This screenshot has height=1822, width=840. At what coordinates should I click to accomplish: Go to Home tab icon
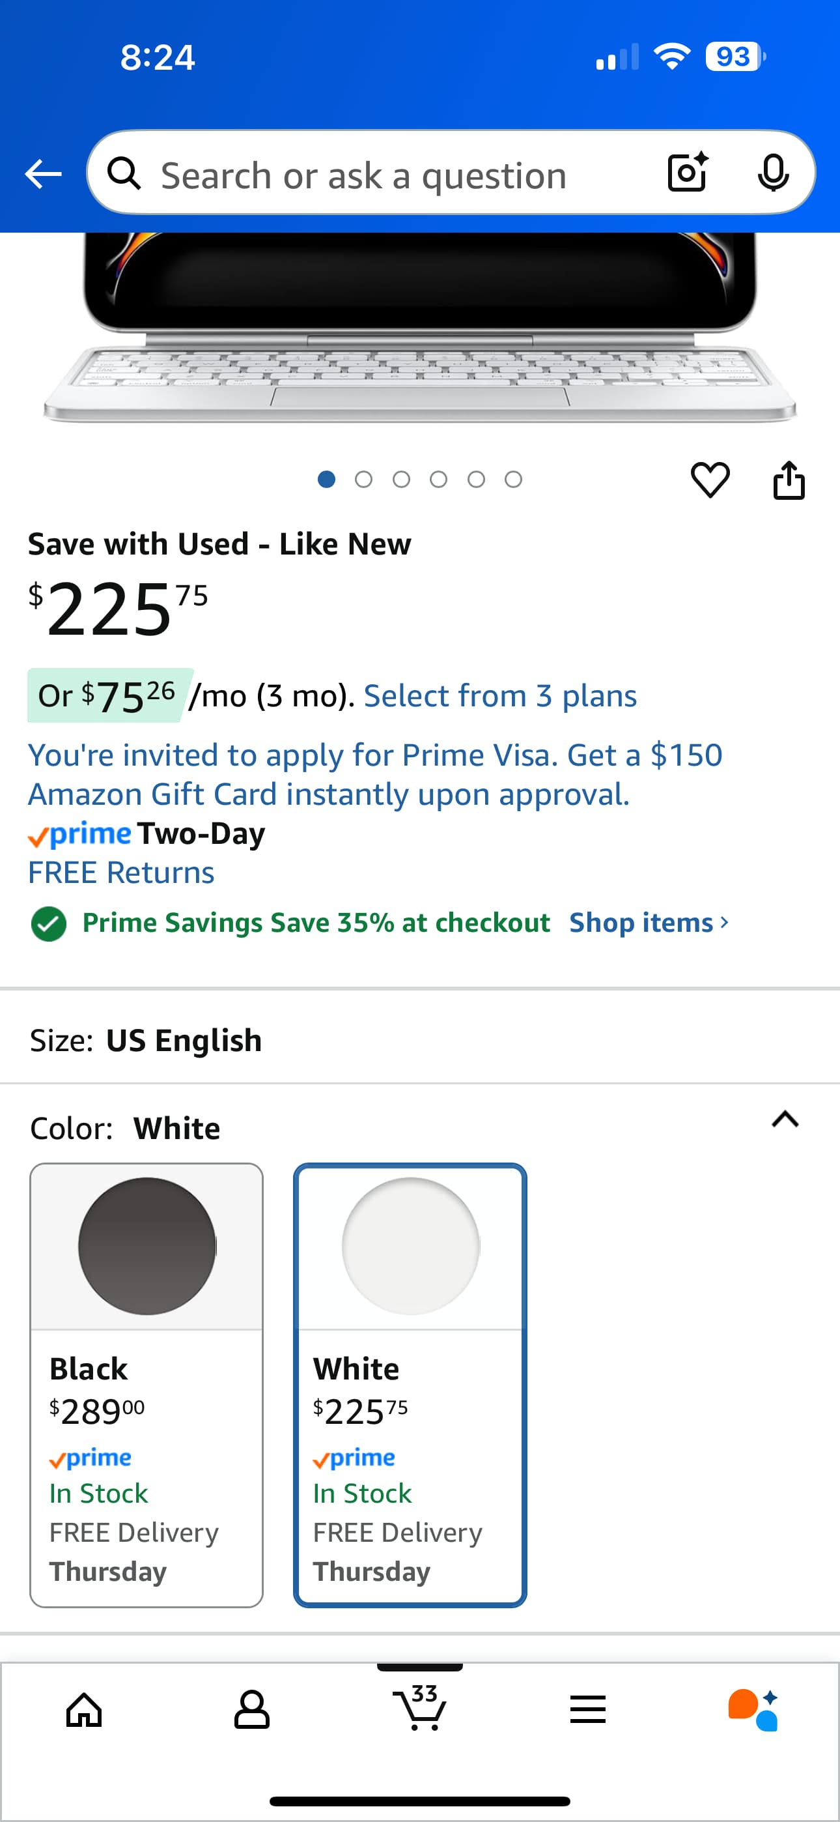[84, 1711]
